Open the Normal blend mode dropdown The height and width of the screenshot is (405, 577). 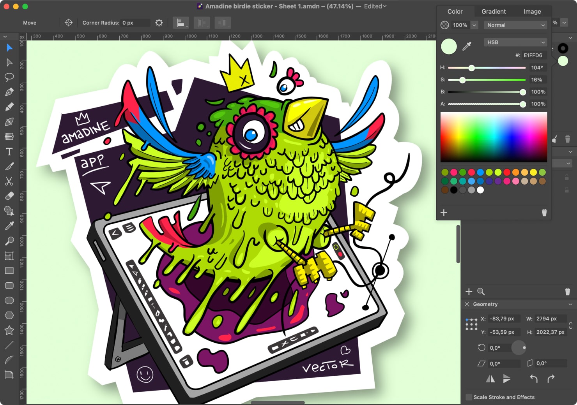click(515, 25)
